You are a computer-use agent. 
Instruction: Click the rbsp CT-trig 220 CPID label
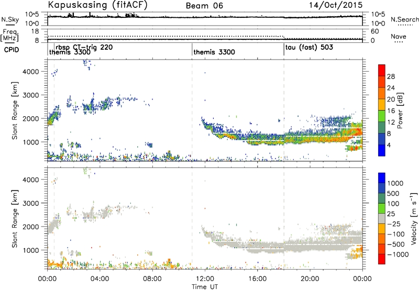[84, 47]
